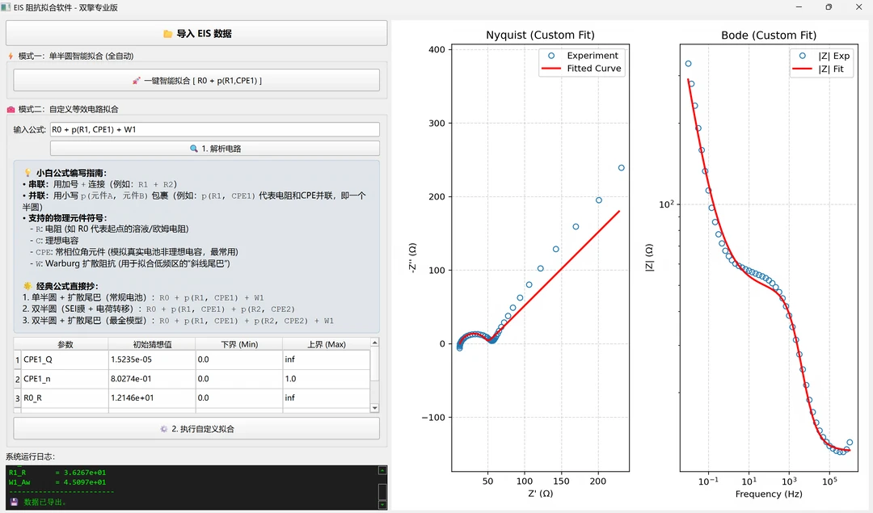Viewport: 873px width, 513px height.
Task: Click the parse circuit button
Action: [215, 149]
